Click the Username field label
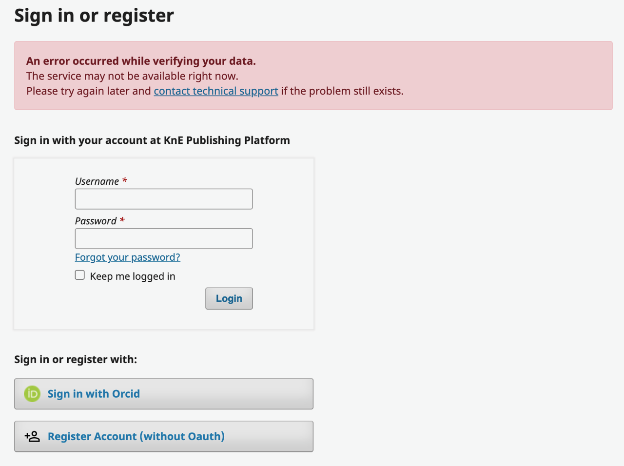Viewport: 624px width, 466px height. point(97,181)
